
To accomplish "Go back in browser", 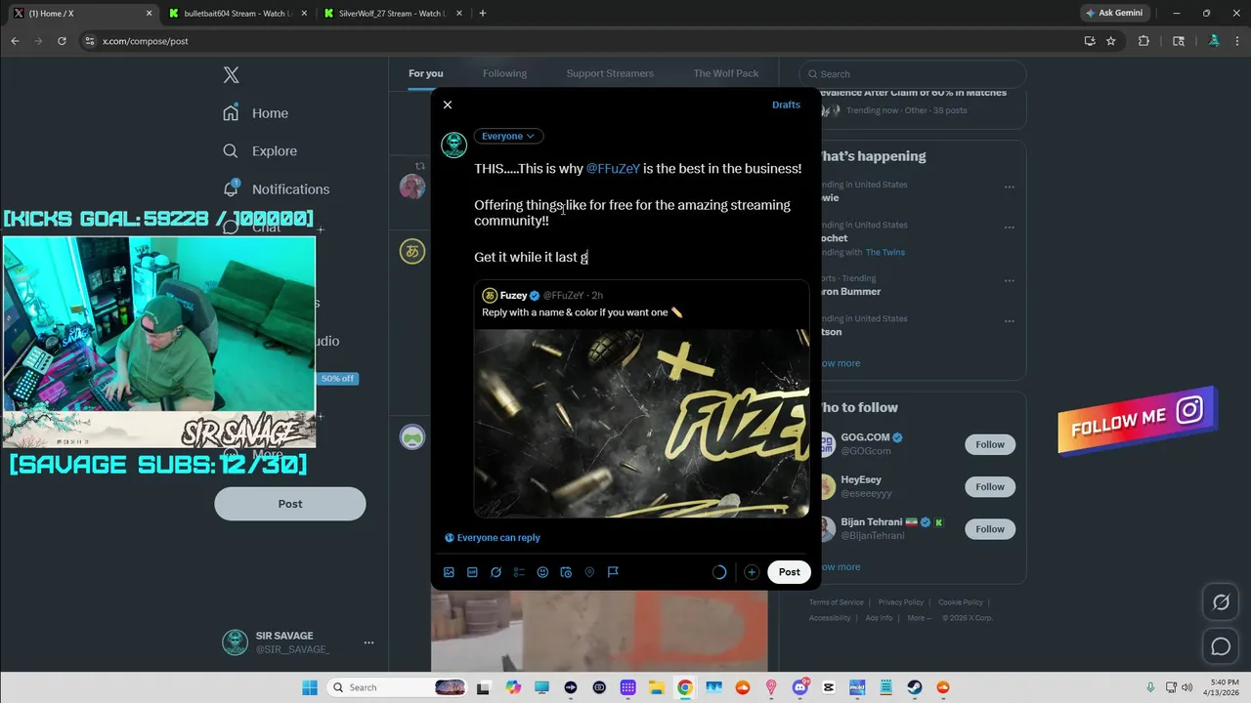I will (x=15, y=41).
